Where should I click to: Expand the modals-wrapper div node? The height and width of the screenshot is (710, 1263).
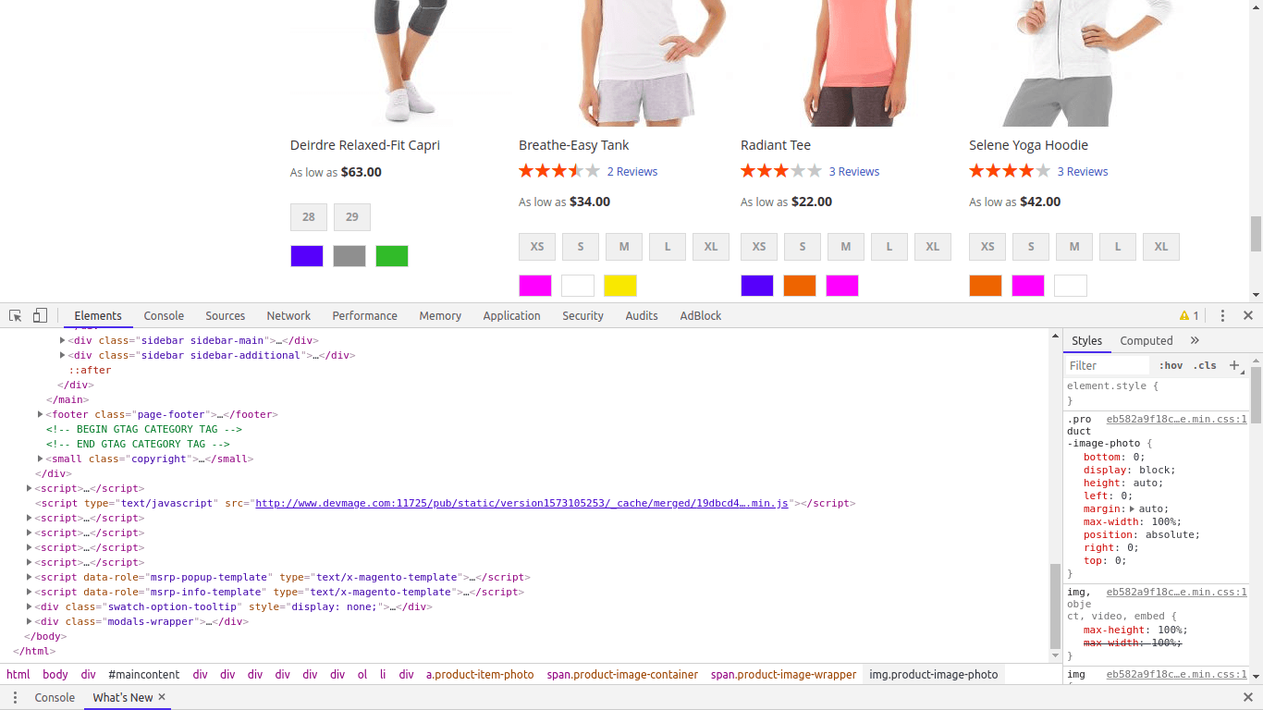pos(30,621)
